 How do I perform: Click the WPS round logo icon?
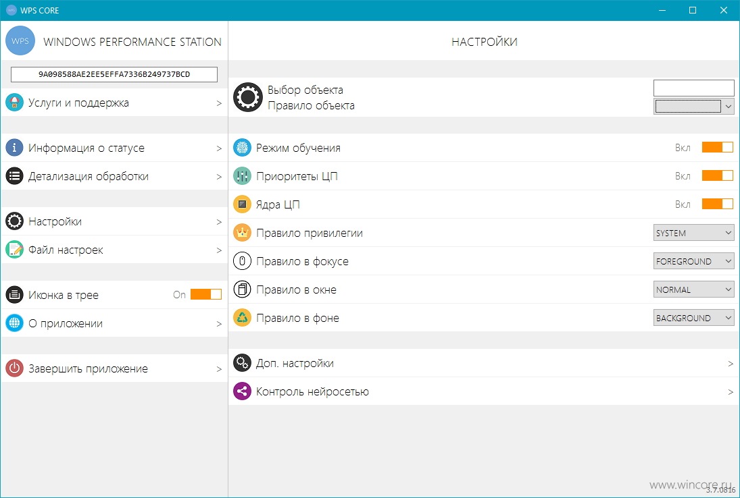(x=20, y=41)
